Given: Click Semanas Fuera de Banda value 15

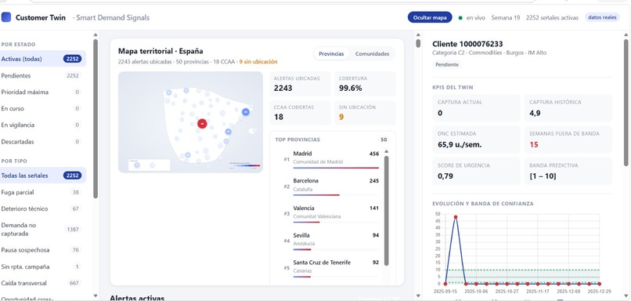Looking at the screenshot, I should (534, 144).
